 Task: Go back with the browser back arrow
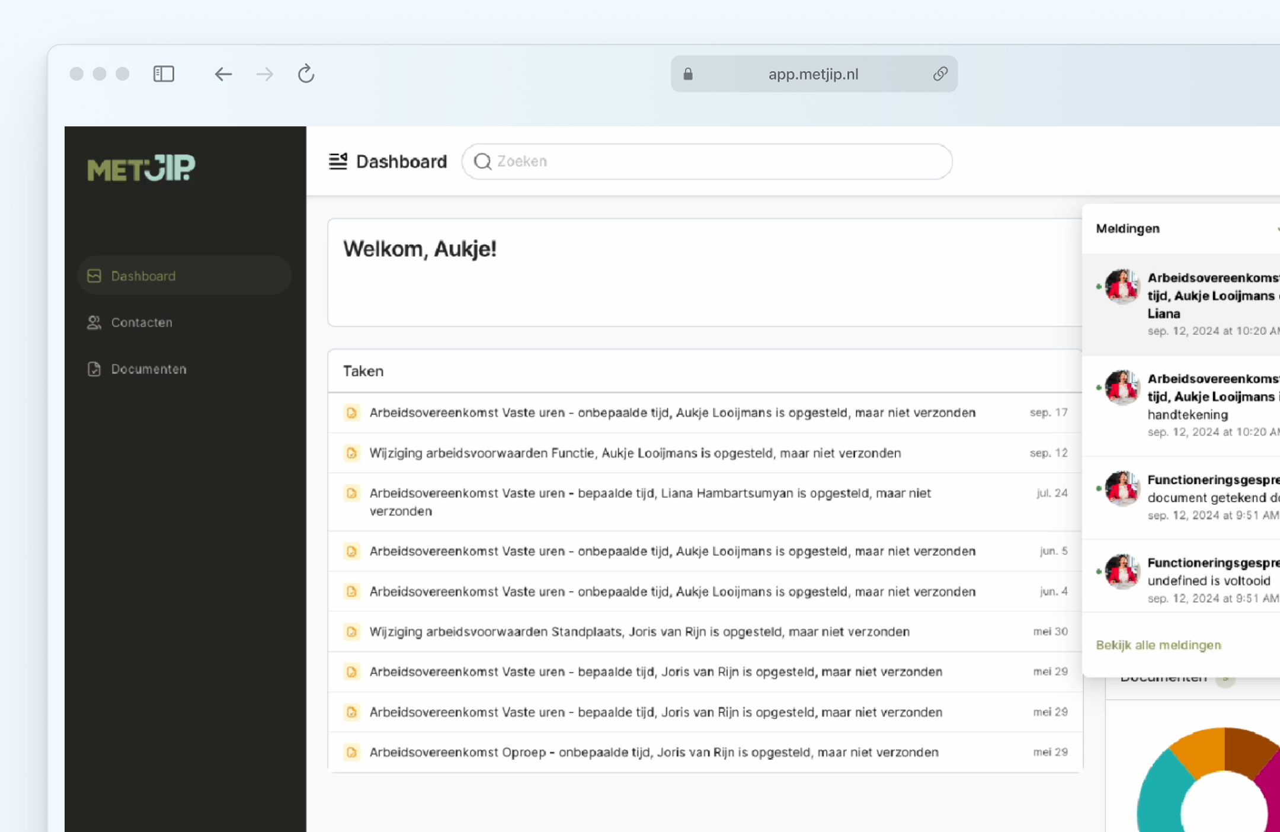click(223, 74)
